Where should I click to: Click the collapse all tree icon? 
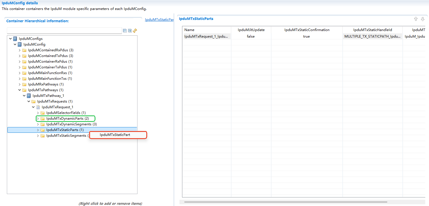pyautogui.click(x=125, y=31)
